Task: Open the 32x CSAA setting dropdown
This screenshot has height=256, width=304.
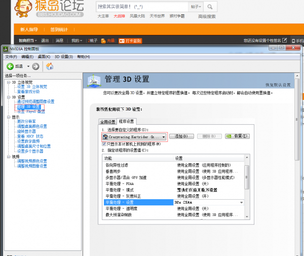Action: click(x=241, y=202)
